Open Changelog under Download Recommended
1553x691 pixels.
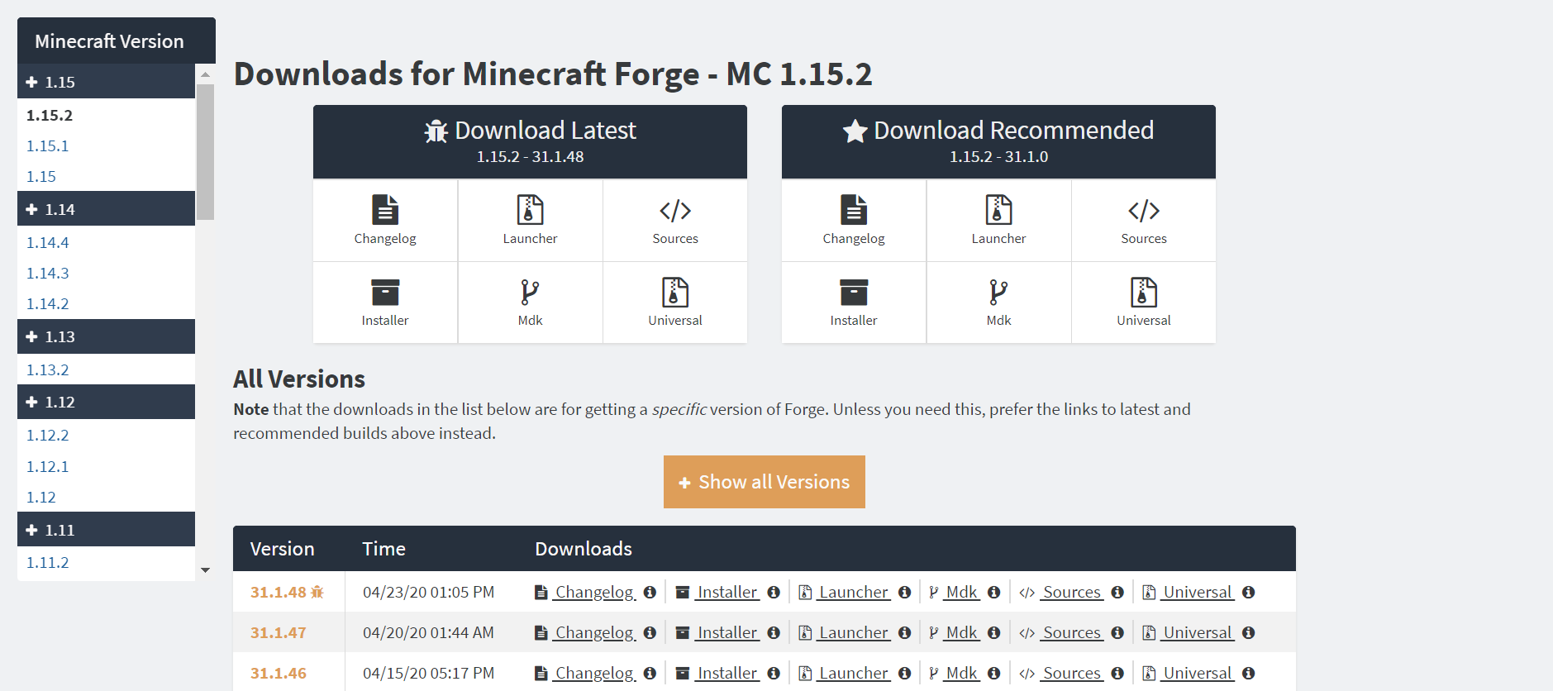(x=854, y=221)
